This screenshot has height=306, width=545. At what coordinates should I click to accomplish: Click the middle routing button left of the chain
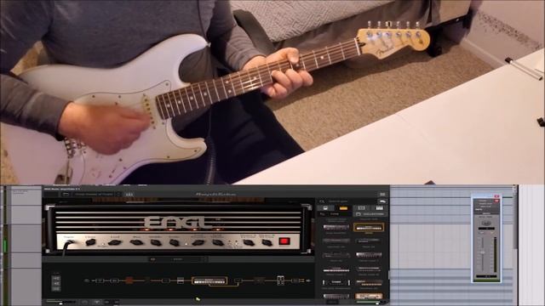[x=56, y=283]
